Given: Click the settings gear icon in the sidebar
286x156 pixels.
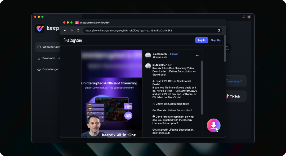Looking at the screenshot, I should click(x=39, y=69).
